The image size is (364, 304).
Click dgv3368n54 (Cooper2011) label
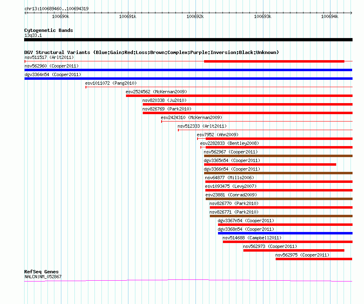pyautogui.click(x=246, y=229)
